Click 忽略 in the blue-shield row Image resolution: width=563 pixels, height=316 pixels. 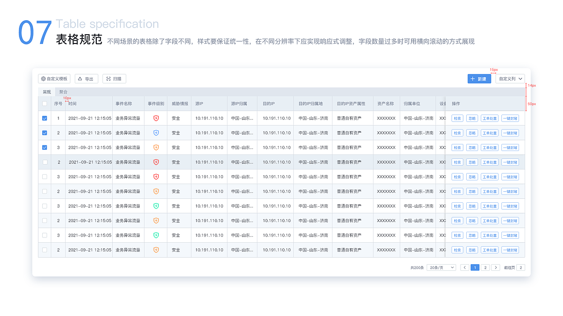click(472, 133)
